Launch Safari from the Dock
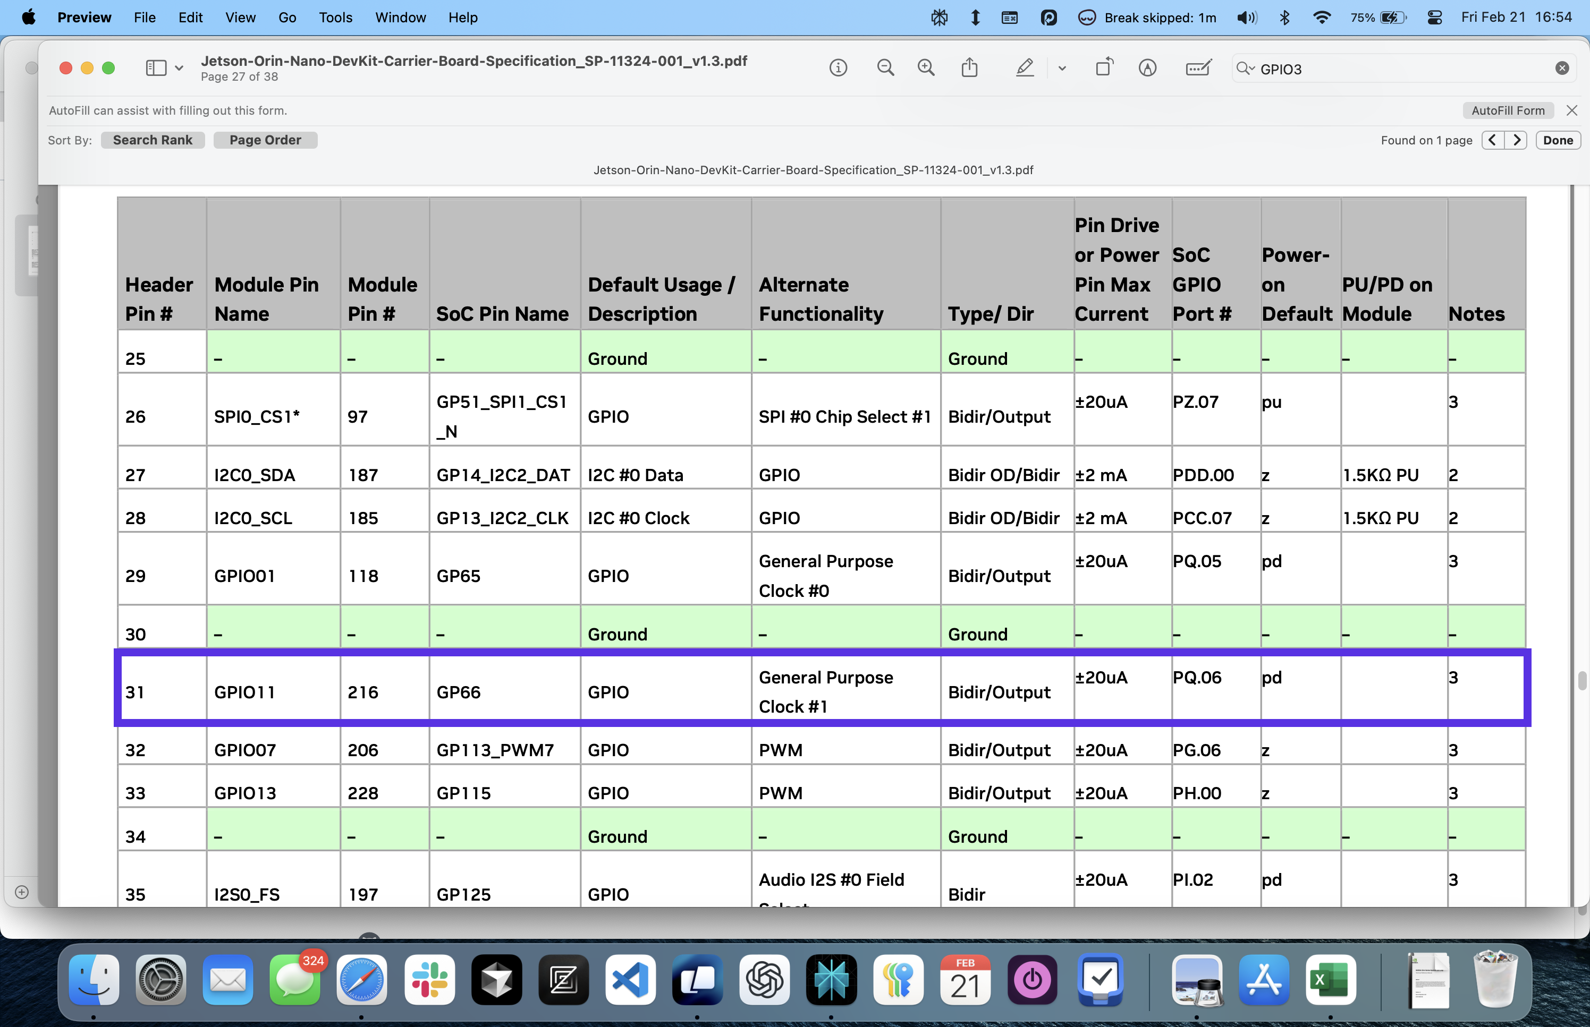The height and width of the screenshot is (1027, 1590). [x=362, y=980]
